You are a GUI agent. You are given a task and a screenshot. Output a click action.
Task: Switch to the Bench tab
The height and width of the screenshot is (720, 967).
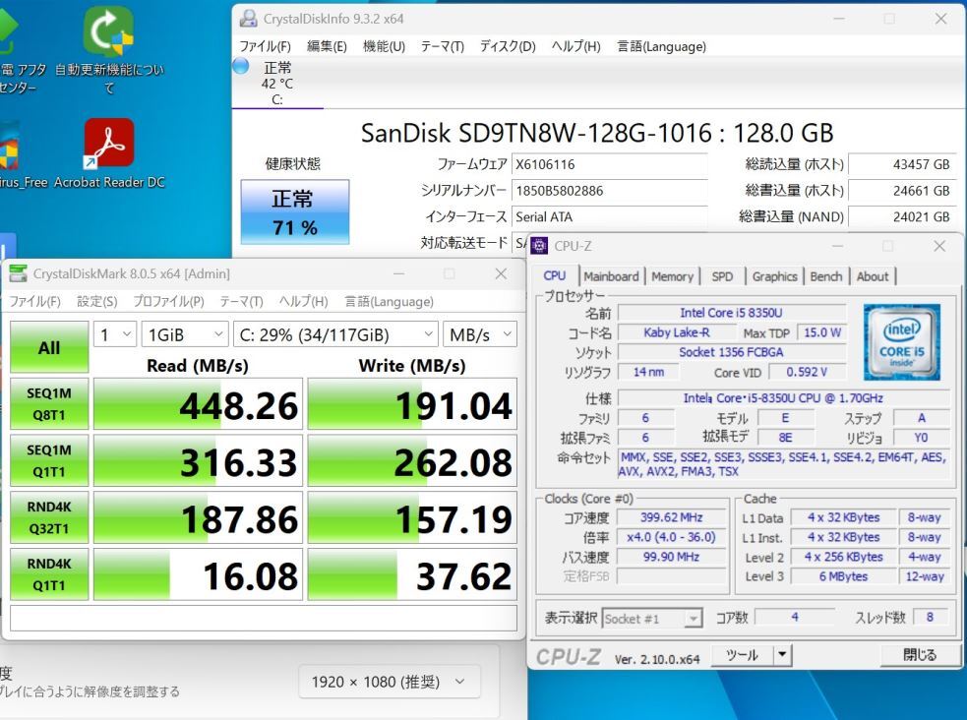tap(825, 276)
